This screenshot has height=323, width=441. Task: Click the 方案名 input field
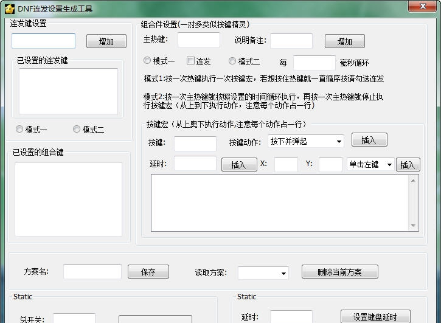coord(92,271)
